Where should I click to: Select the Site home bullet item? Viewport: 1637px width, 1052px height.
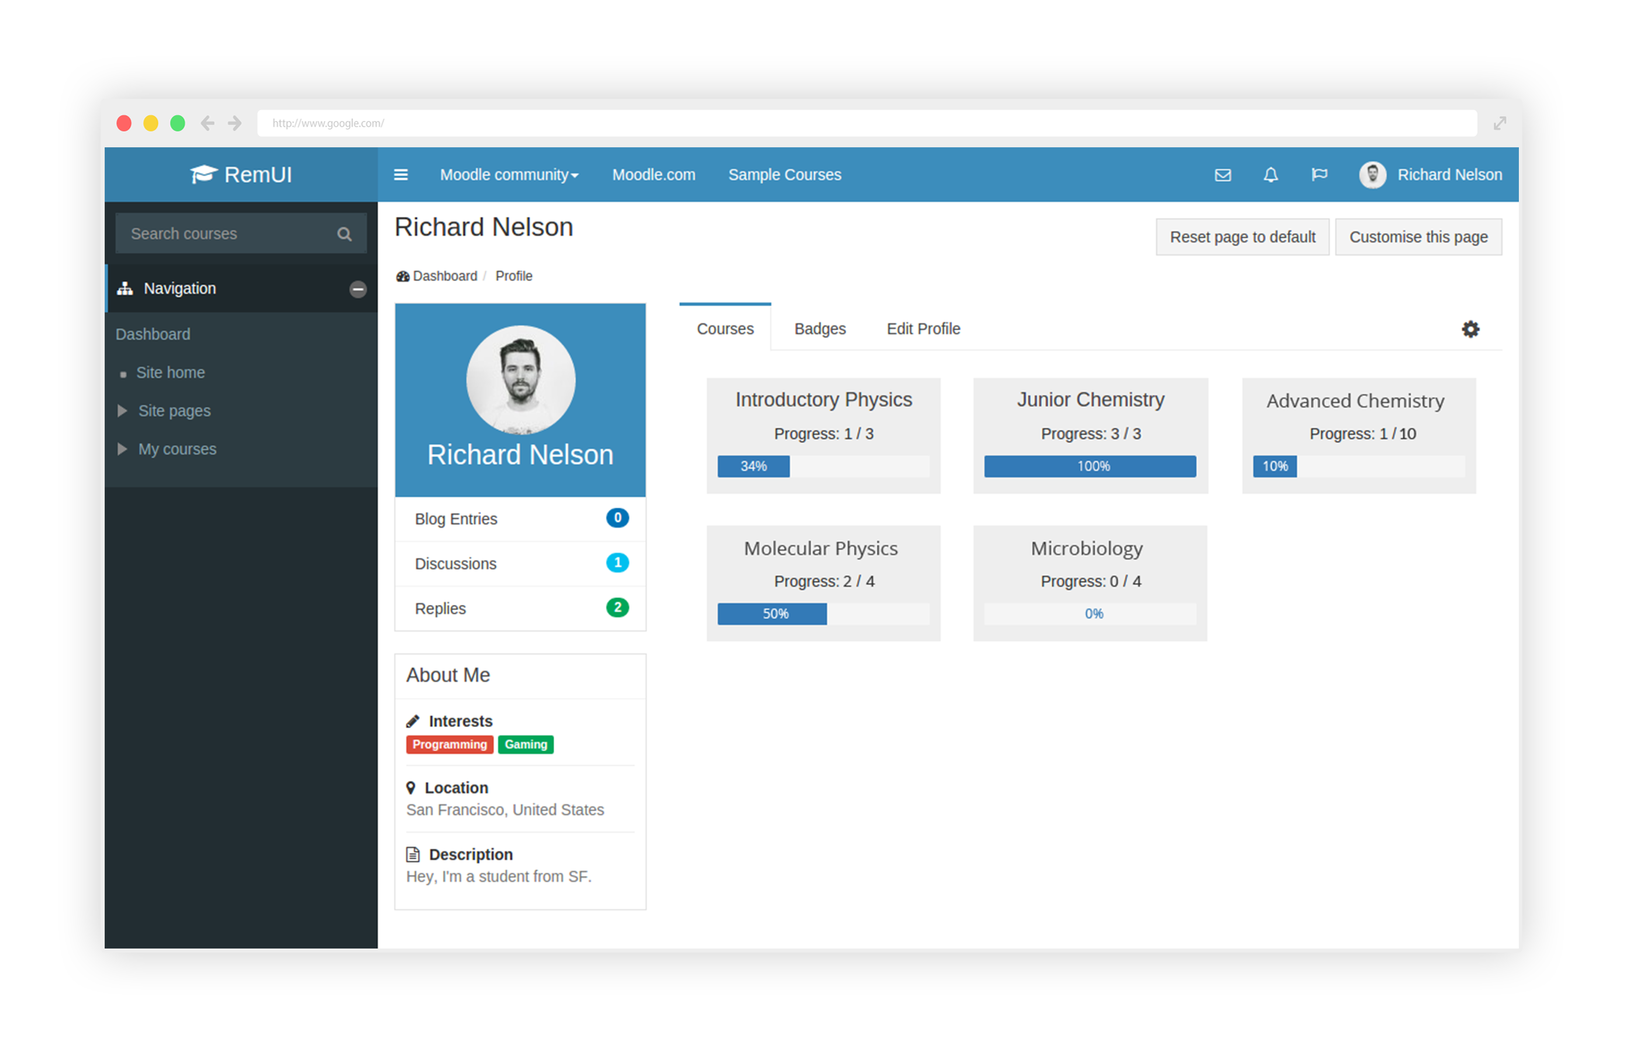pyautogui.click(x=171, y=372)
